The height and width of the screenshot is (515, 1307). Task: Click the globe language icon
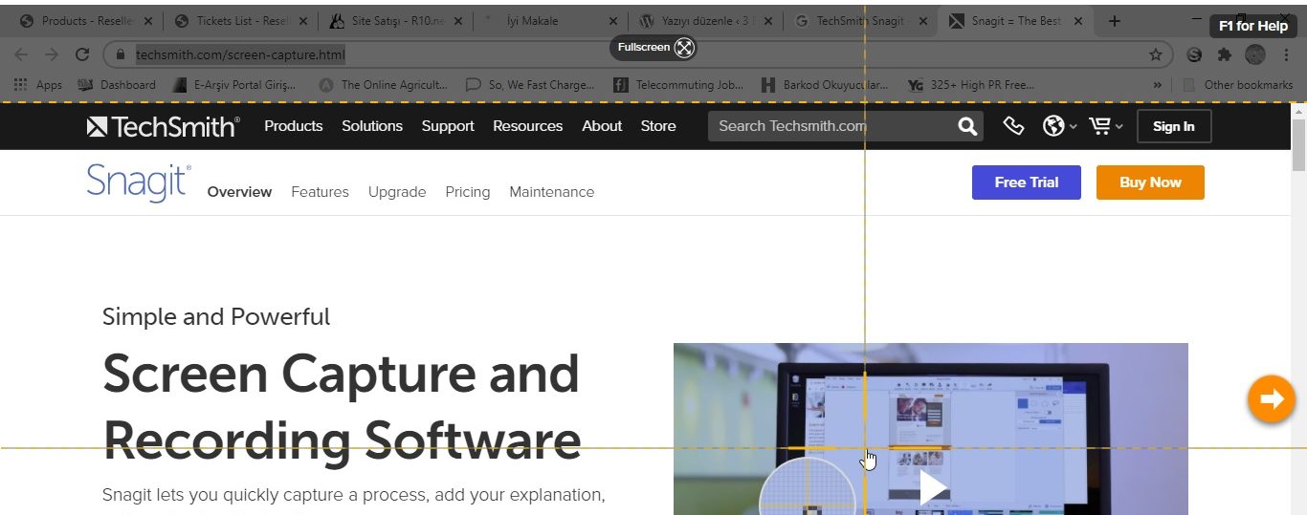point(1053,126)
